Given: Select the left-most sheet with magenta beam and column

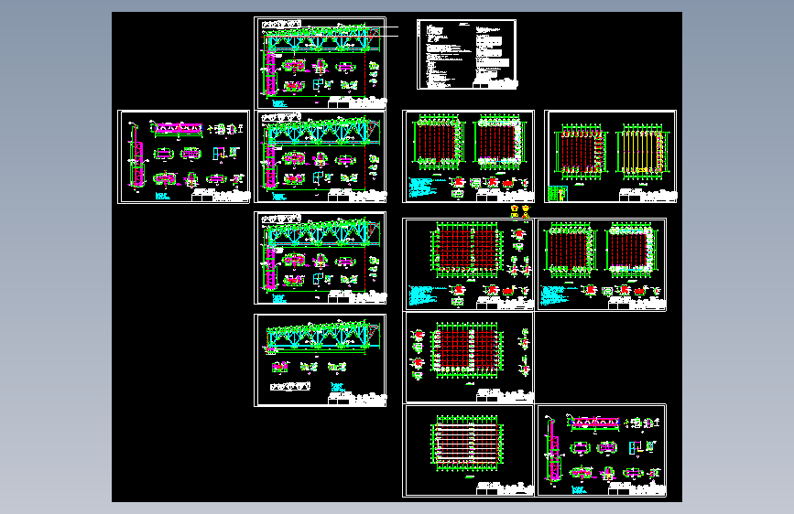Looking at the screenshot, I should [x=184, y=156].
